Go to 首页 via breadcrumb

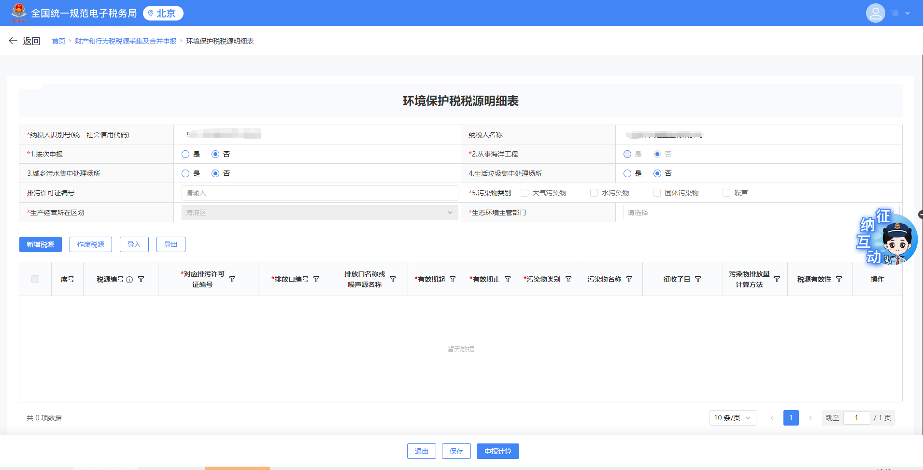click(x=58, y=41)
